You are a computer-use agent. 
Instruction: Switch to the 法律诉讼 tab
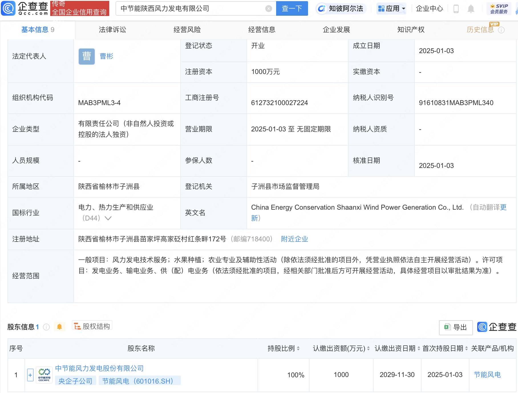(112, 30)
